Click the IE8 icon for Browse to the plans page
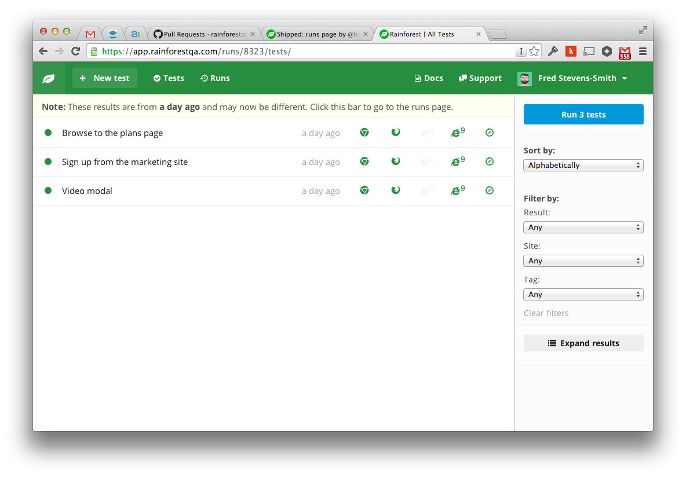Viewport: 686px width, 477px height. (x=426, y=133)
